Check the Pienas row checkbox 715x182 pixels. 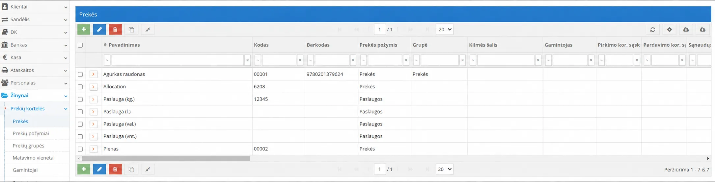[80, 149]
